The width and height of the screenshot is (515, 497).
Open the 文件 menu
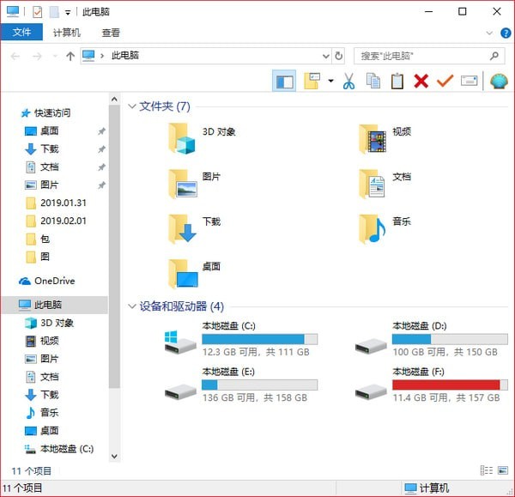click(x=21, y=33)
